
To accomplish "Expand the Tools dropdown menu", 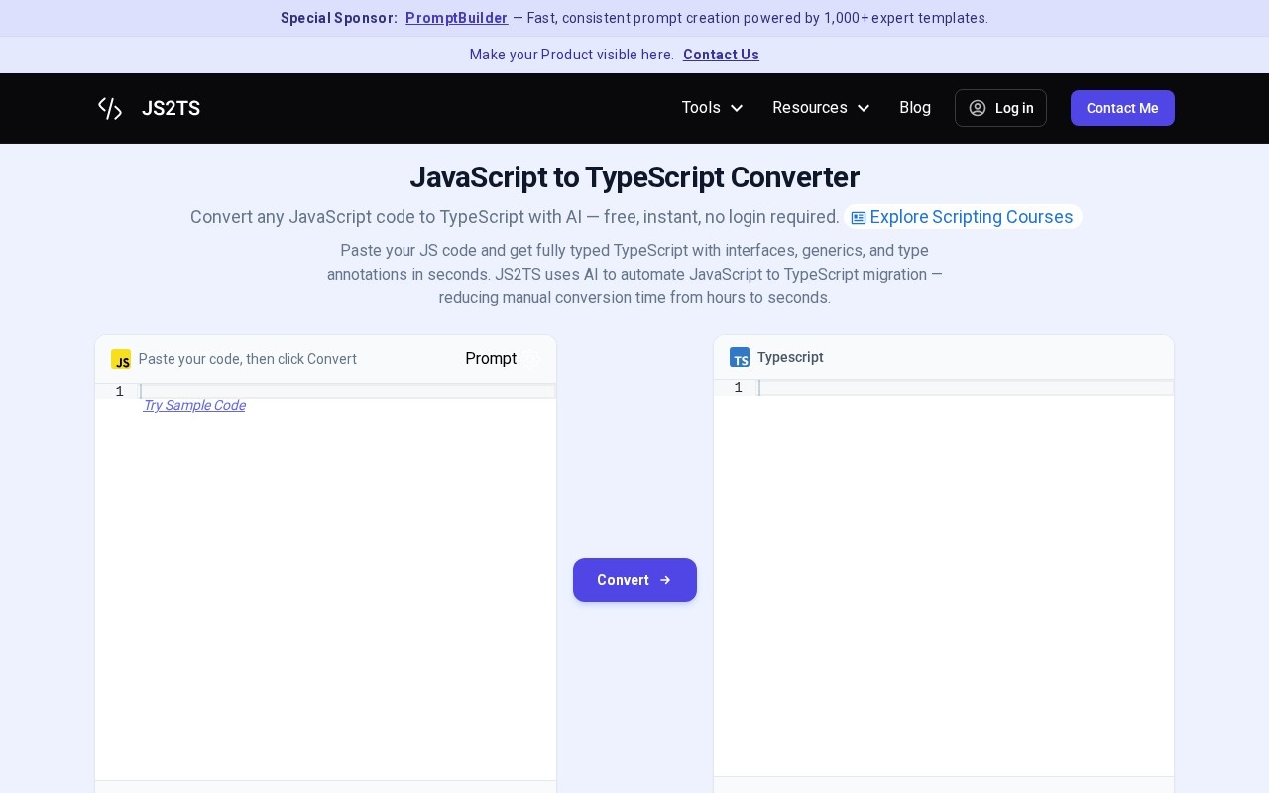I will [712, 108].
